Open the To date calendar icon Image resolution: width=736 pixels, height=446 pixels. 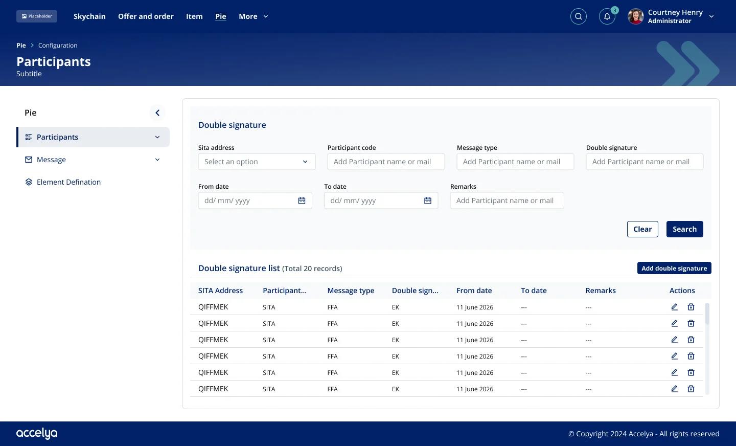(x=428, y=200)
